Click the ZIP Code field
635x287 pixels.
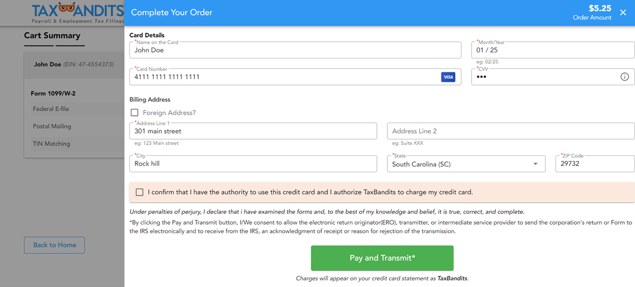[x=595, y=164]
